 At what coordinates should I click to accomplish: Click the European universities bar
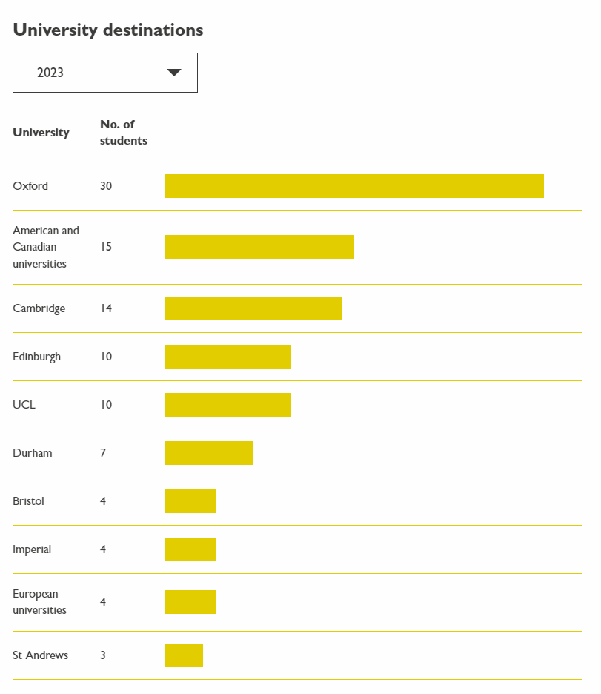(x=190, y=602)
